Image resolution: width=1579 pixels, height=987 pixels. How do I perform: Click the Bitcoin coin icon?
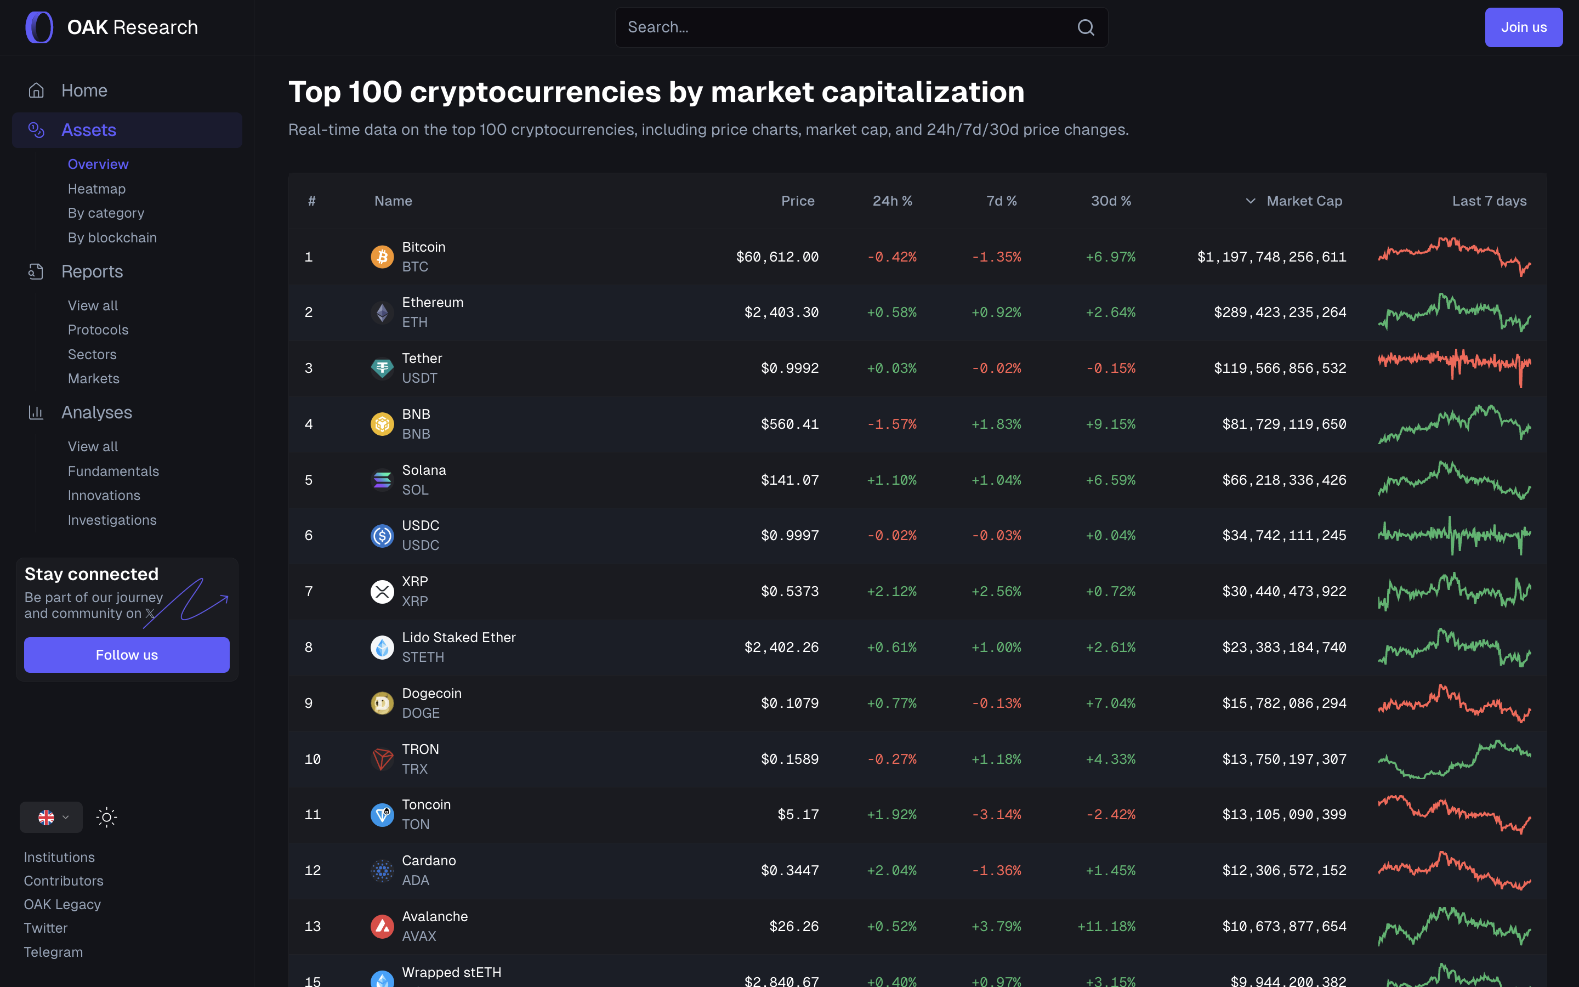(x=382, y=257)
